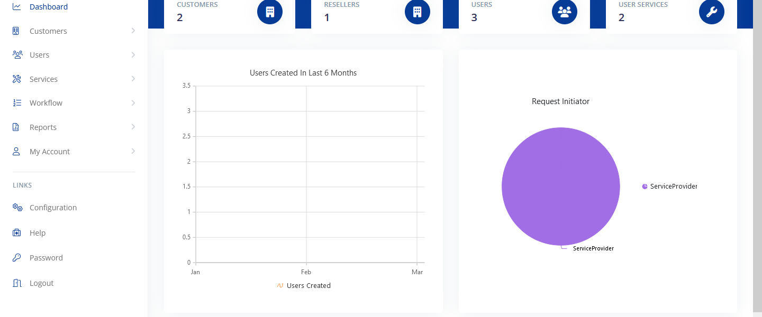The image size is (762, 317).
Task: Click the Customers building icon in sidebar
Action: coord(16,31)
